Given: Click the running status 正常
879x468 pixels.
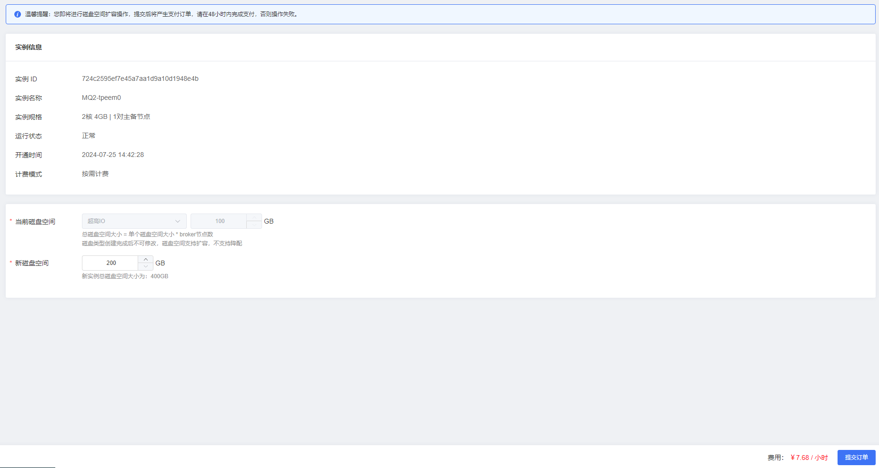Looking at the screenshot, I should pyautogui.click(x=89, y=136).
